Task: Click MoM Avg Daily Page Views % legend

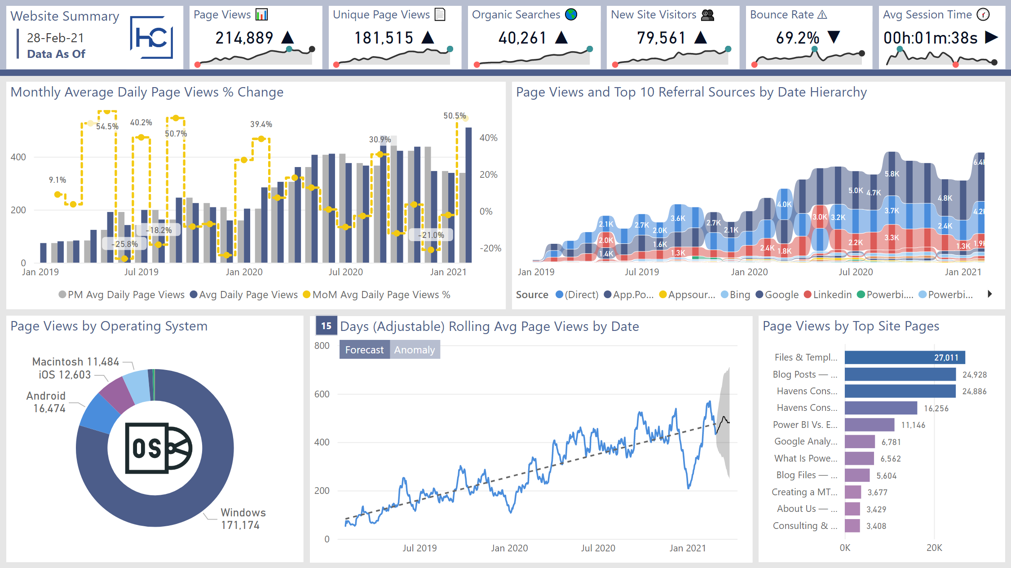Action: pos(376,295)
